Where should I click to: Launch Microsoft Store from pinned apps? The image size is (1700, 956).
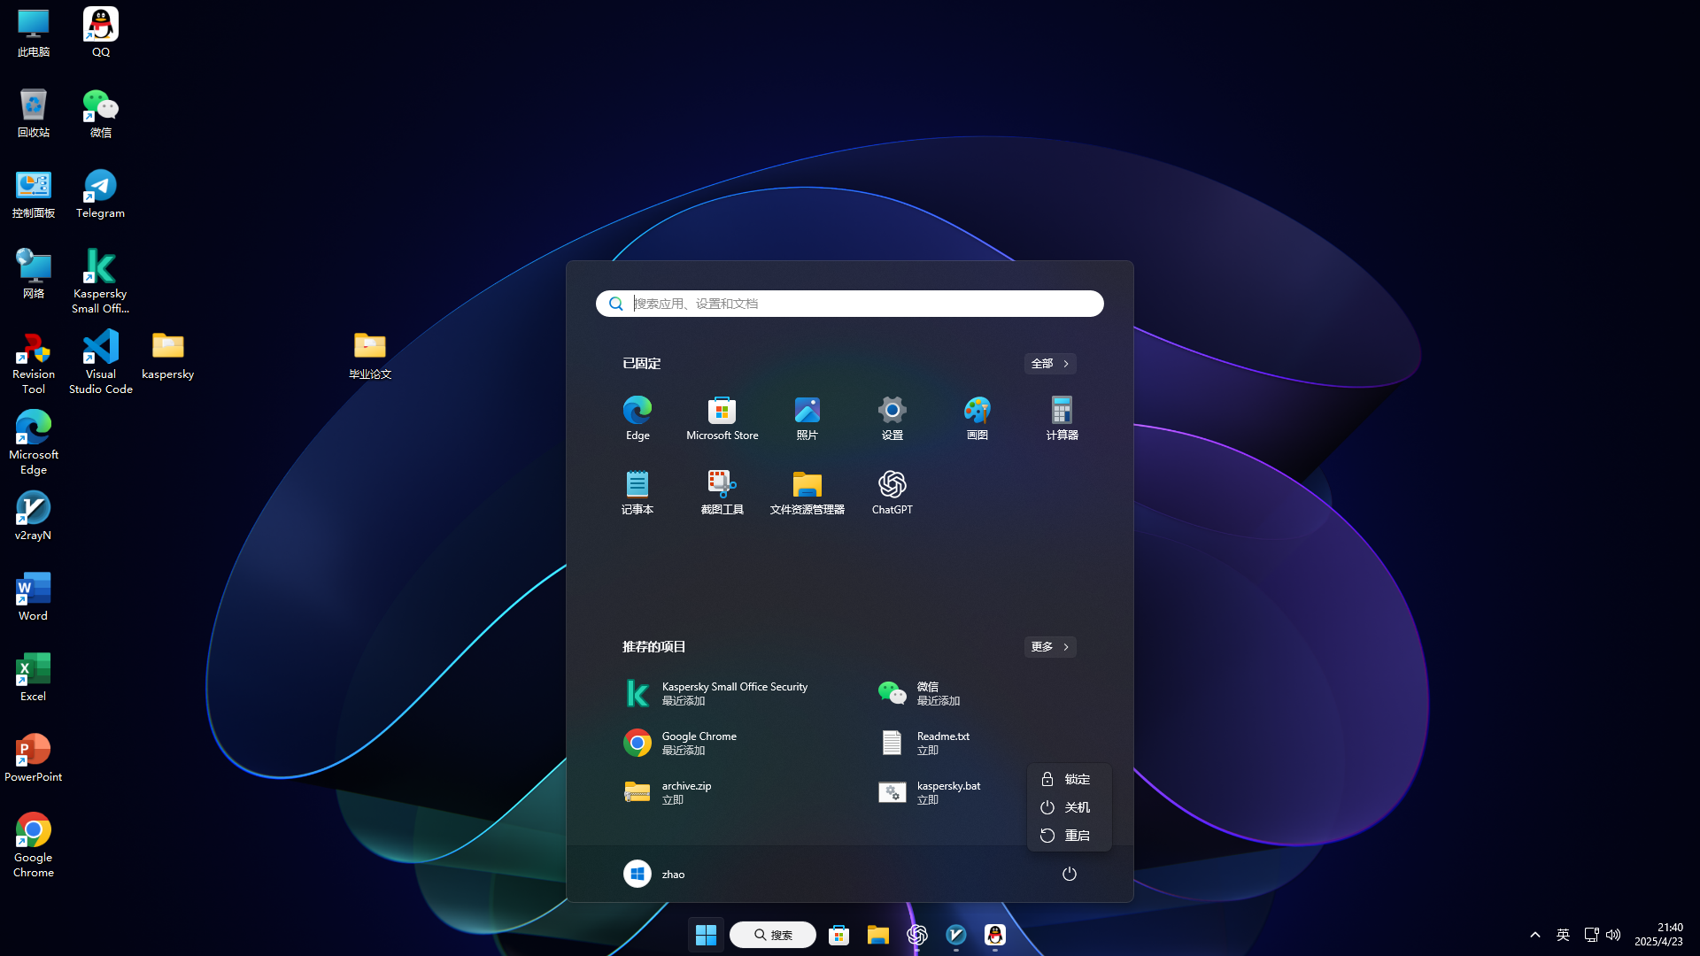pyautogui.click(x=722, y=417)
